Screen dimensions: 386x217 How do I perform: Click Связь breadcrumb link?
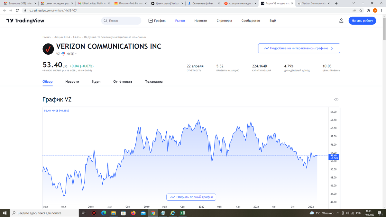pyautogui.click(x=77, y=37)
